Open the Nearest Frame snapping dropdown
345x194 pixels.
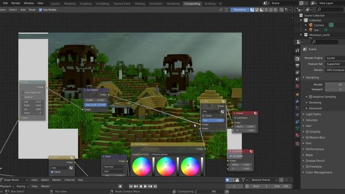point(264,180)
